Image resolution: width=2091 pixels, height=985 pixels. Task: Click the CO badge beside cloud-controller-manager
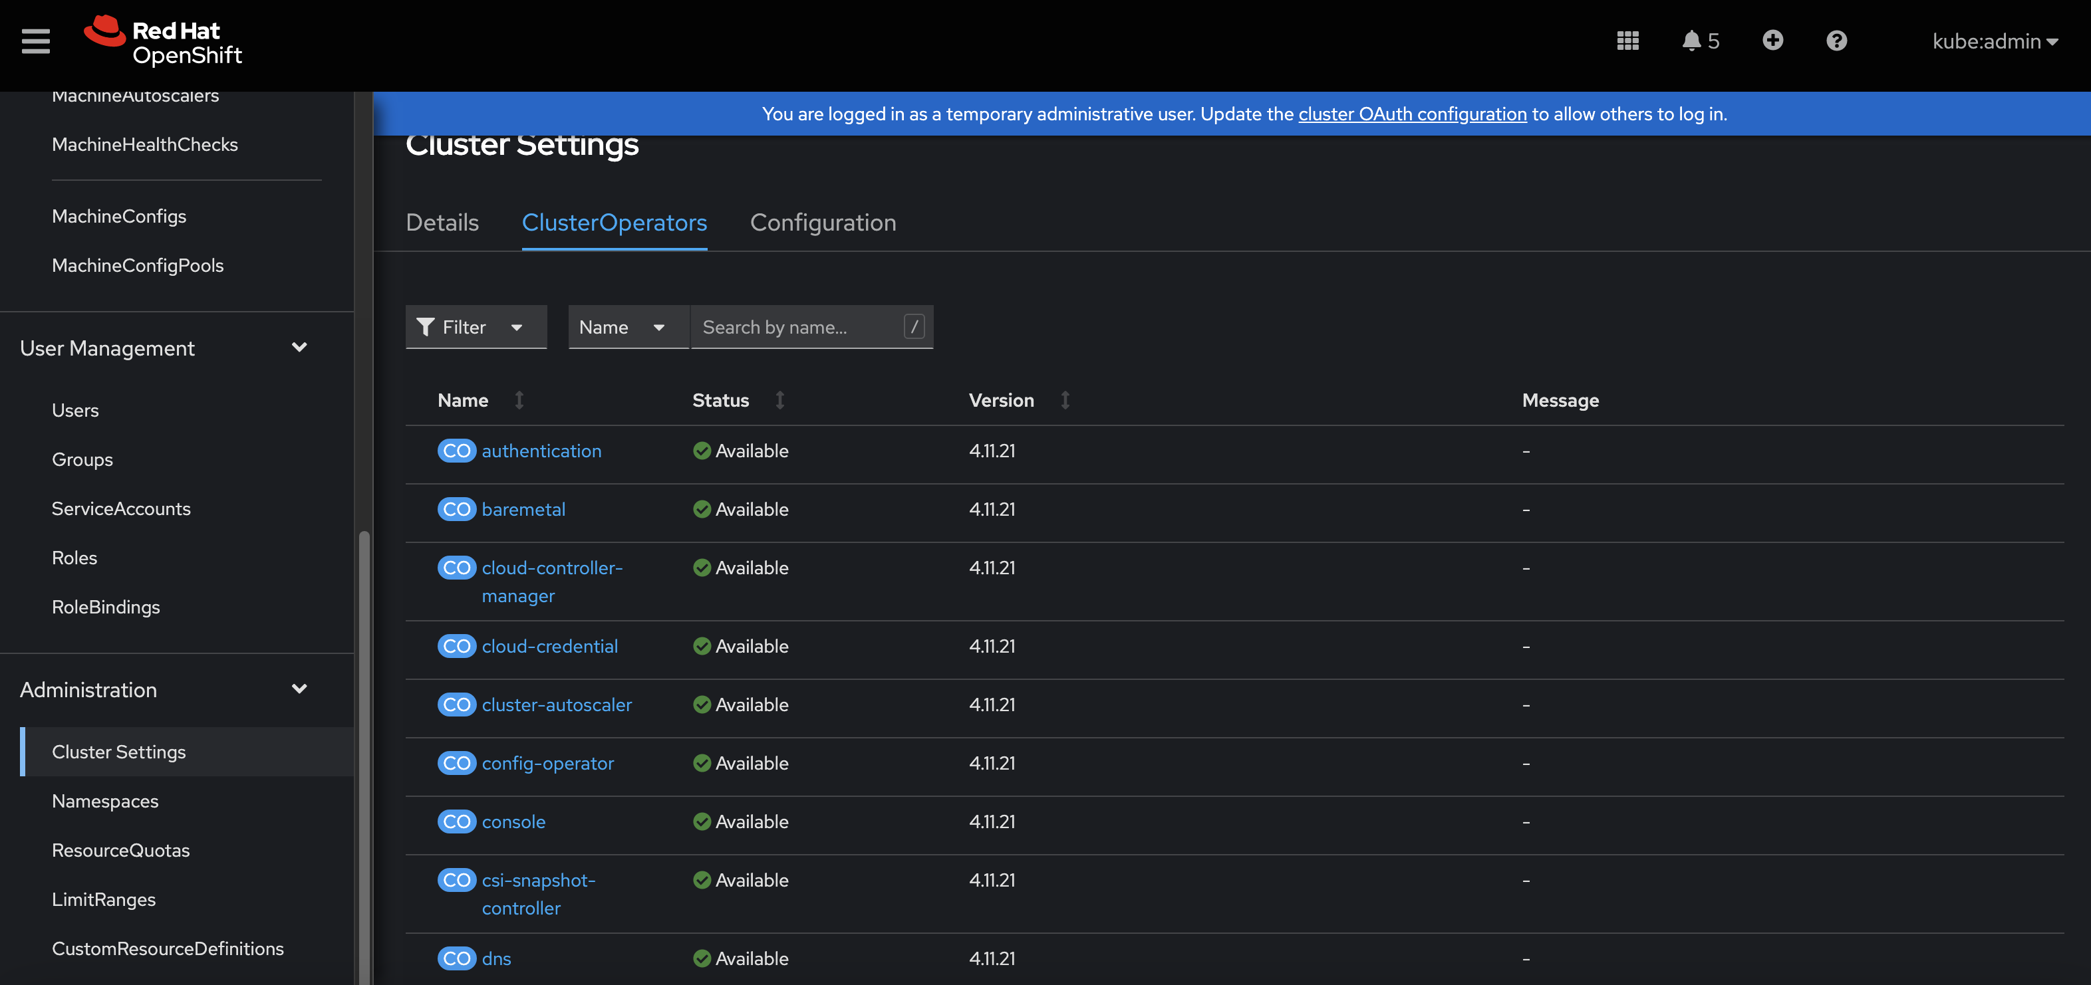click(x=457, y=568)
